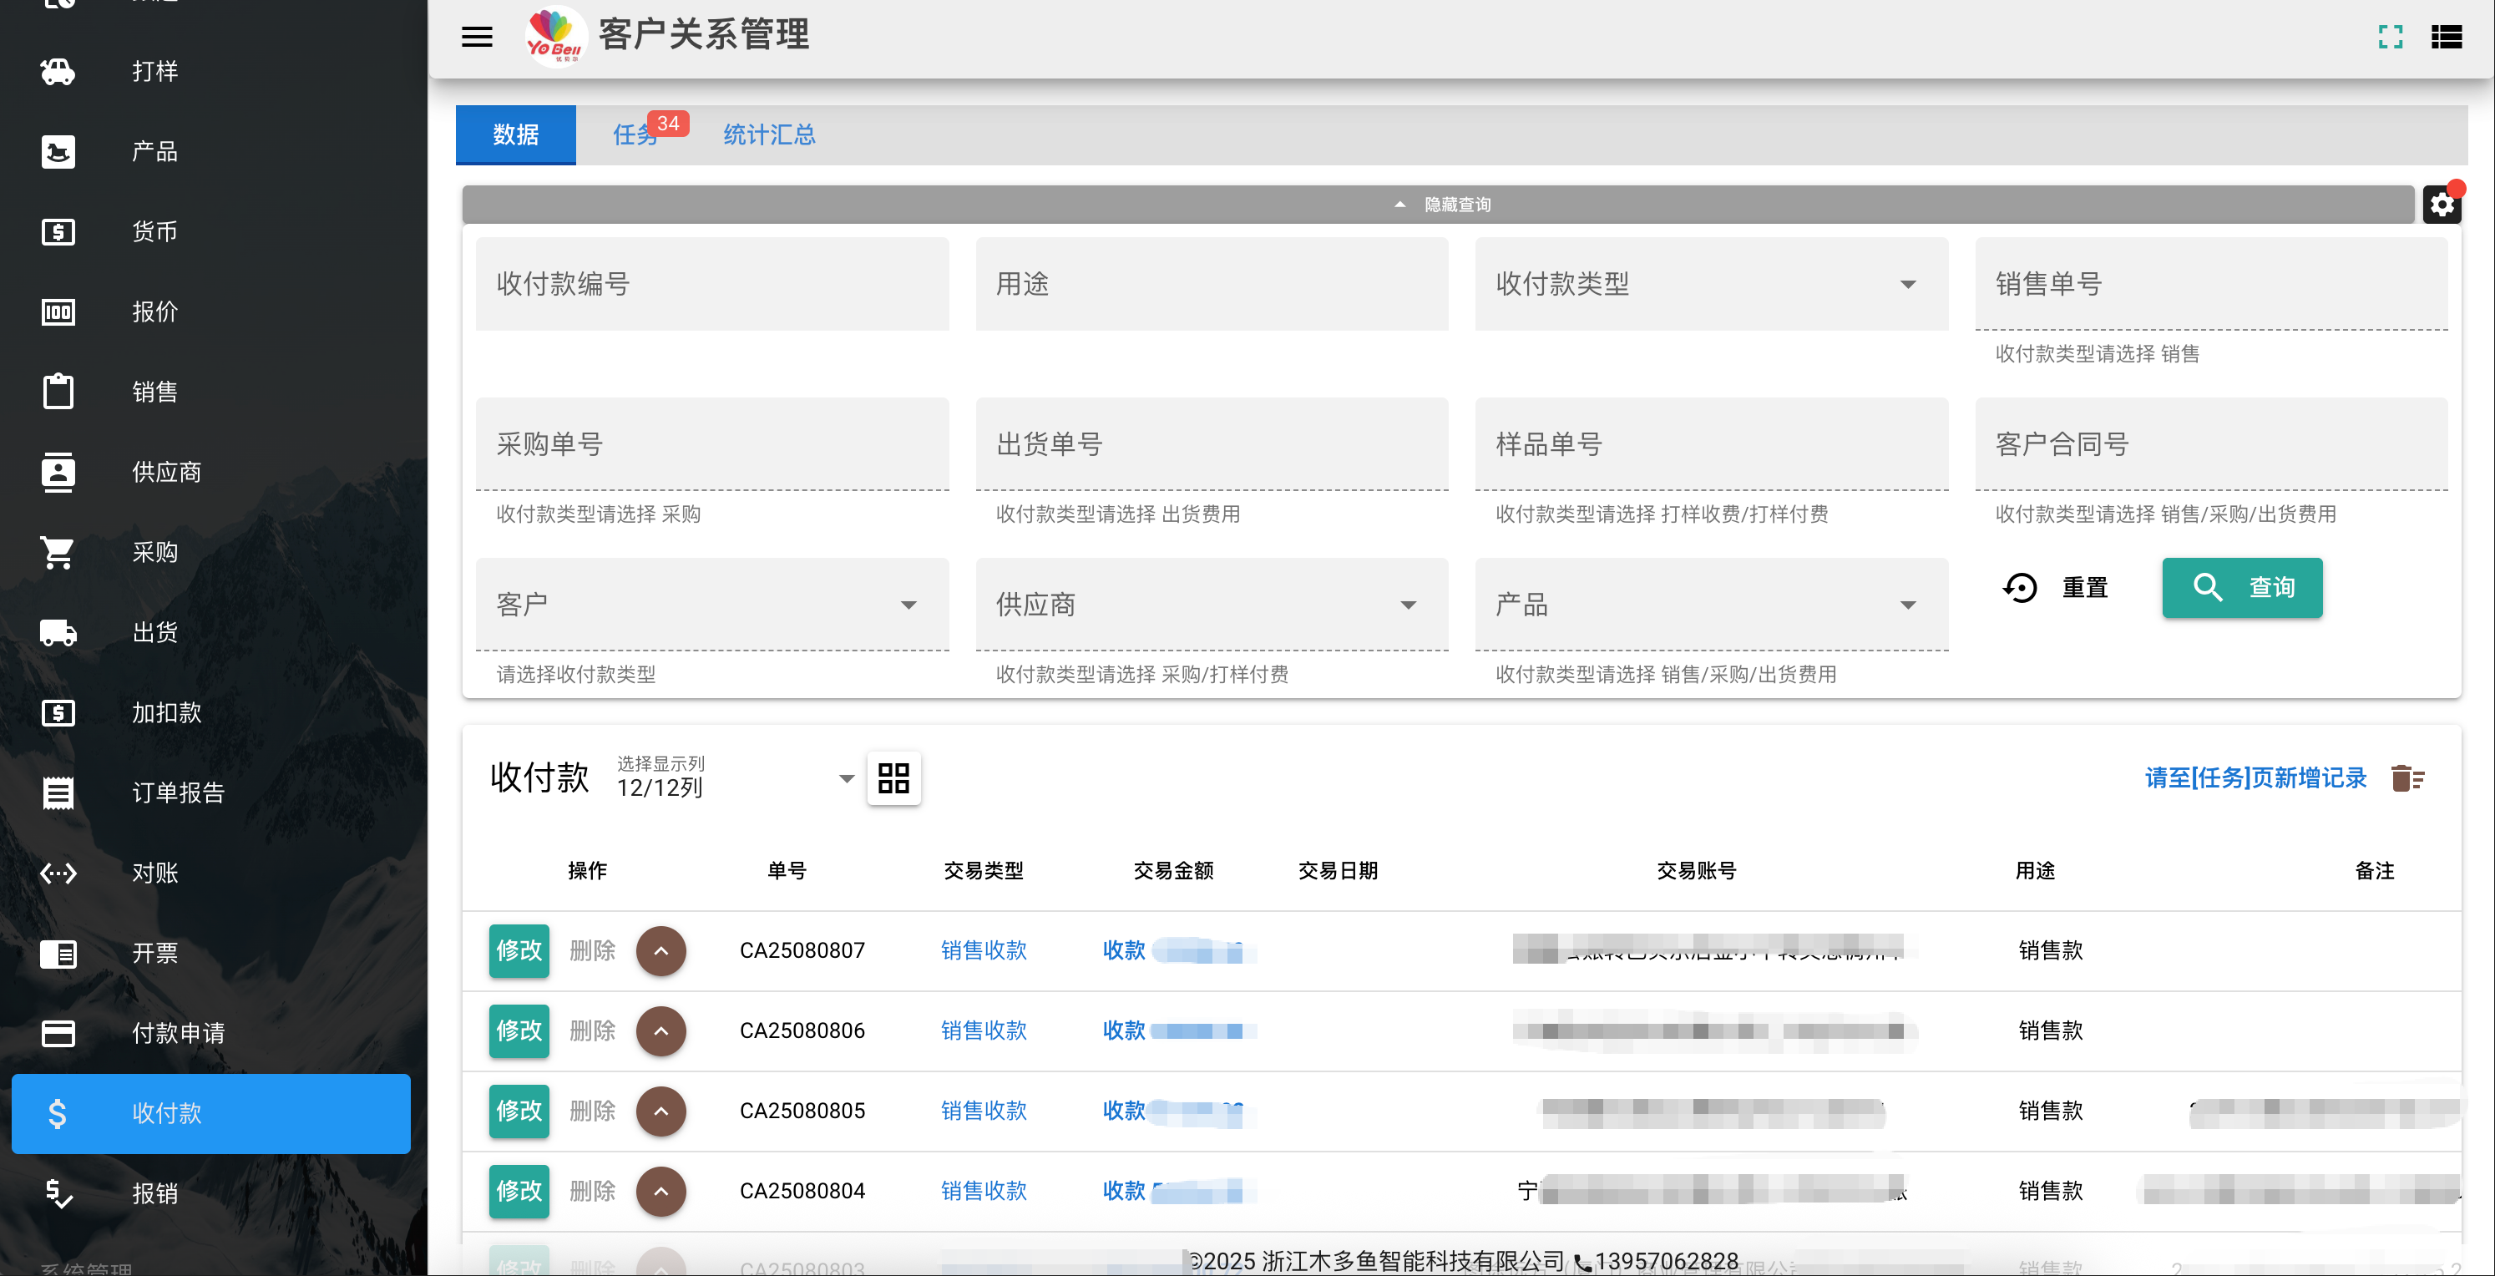Open query settings gear icon

tap(2442, 205)
